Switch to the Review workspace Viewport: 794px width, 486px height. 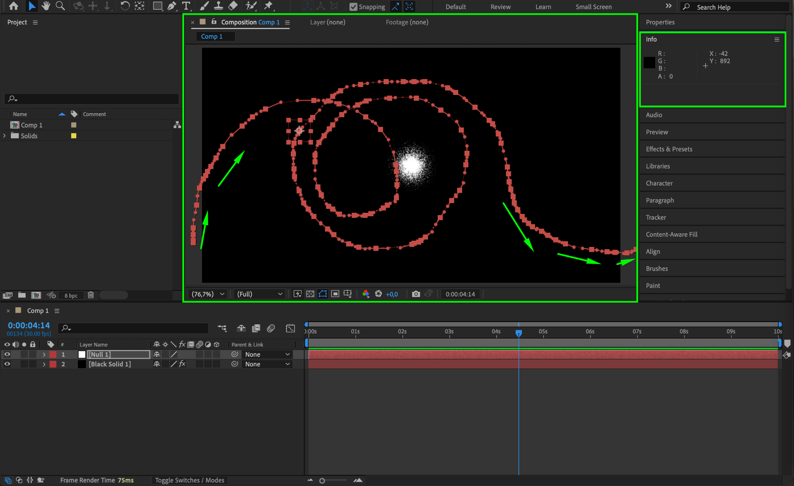[x=500, y=7]
